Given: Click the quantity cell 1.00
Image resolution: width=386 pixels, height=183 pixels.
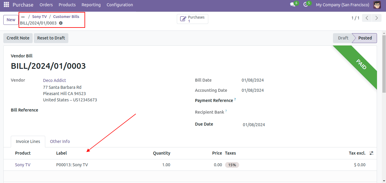Looking at the screenshot, I should pos(166,165).
